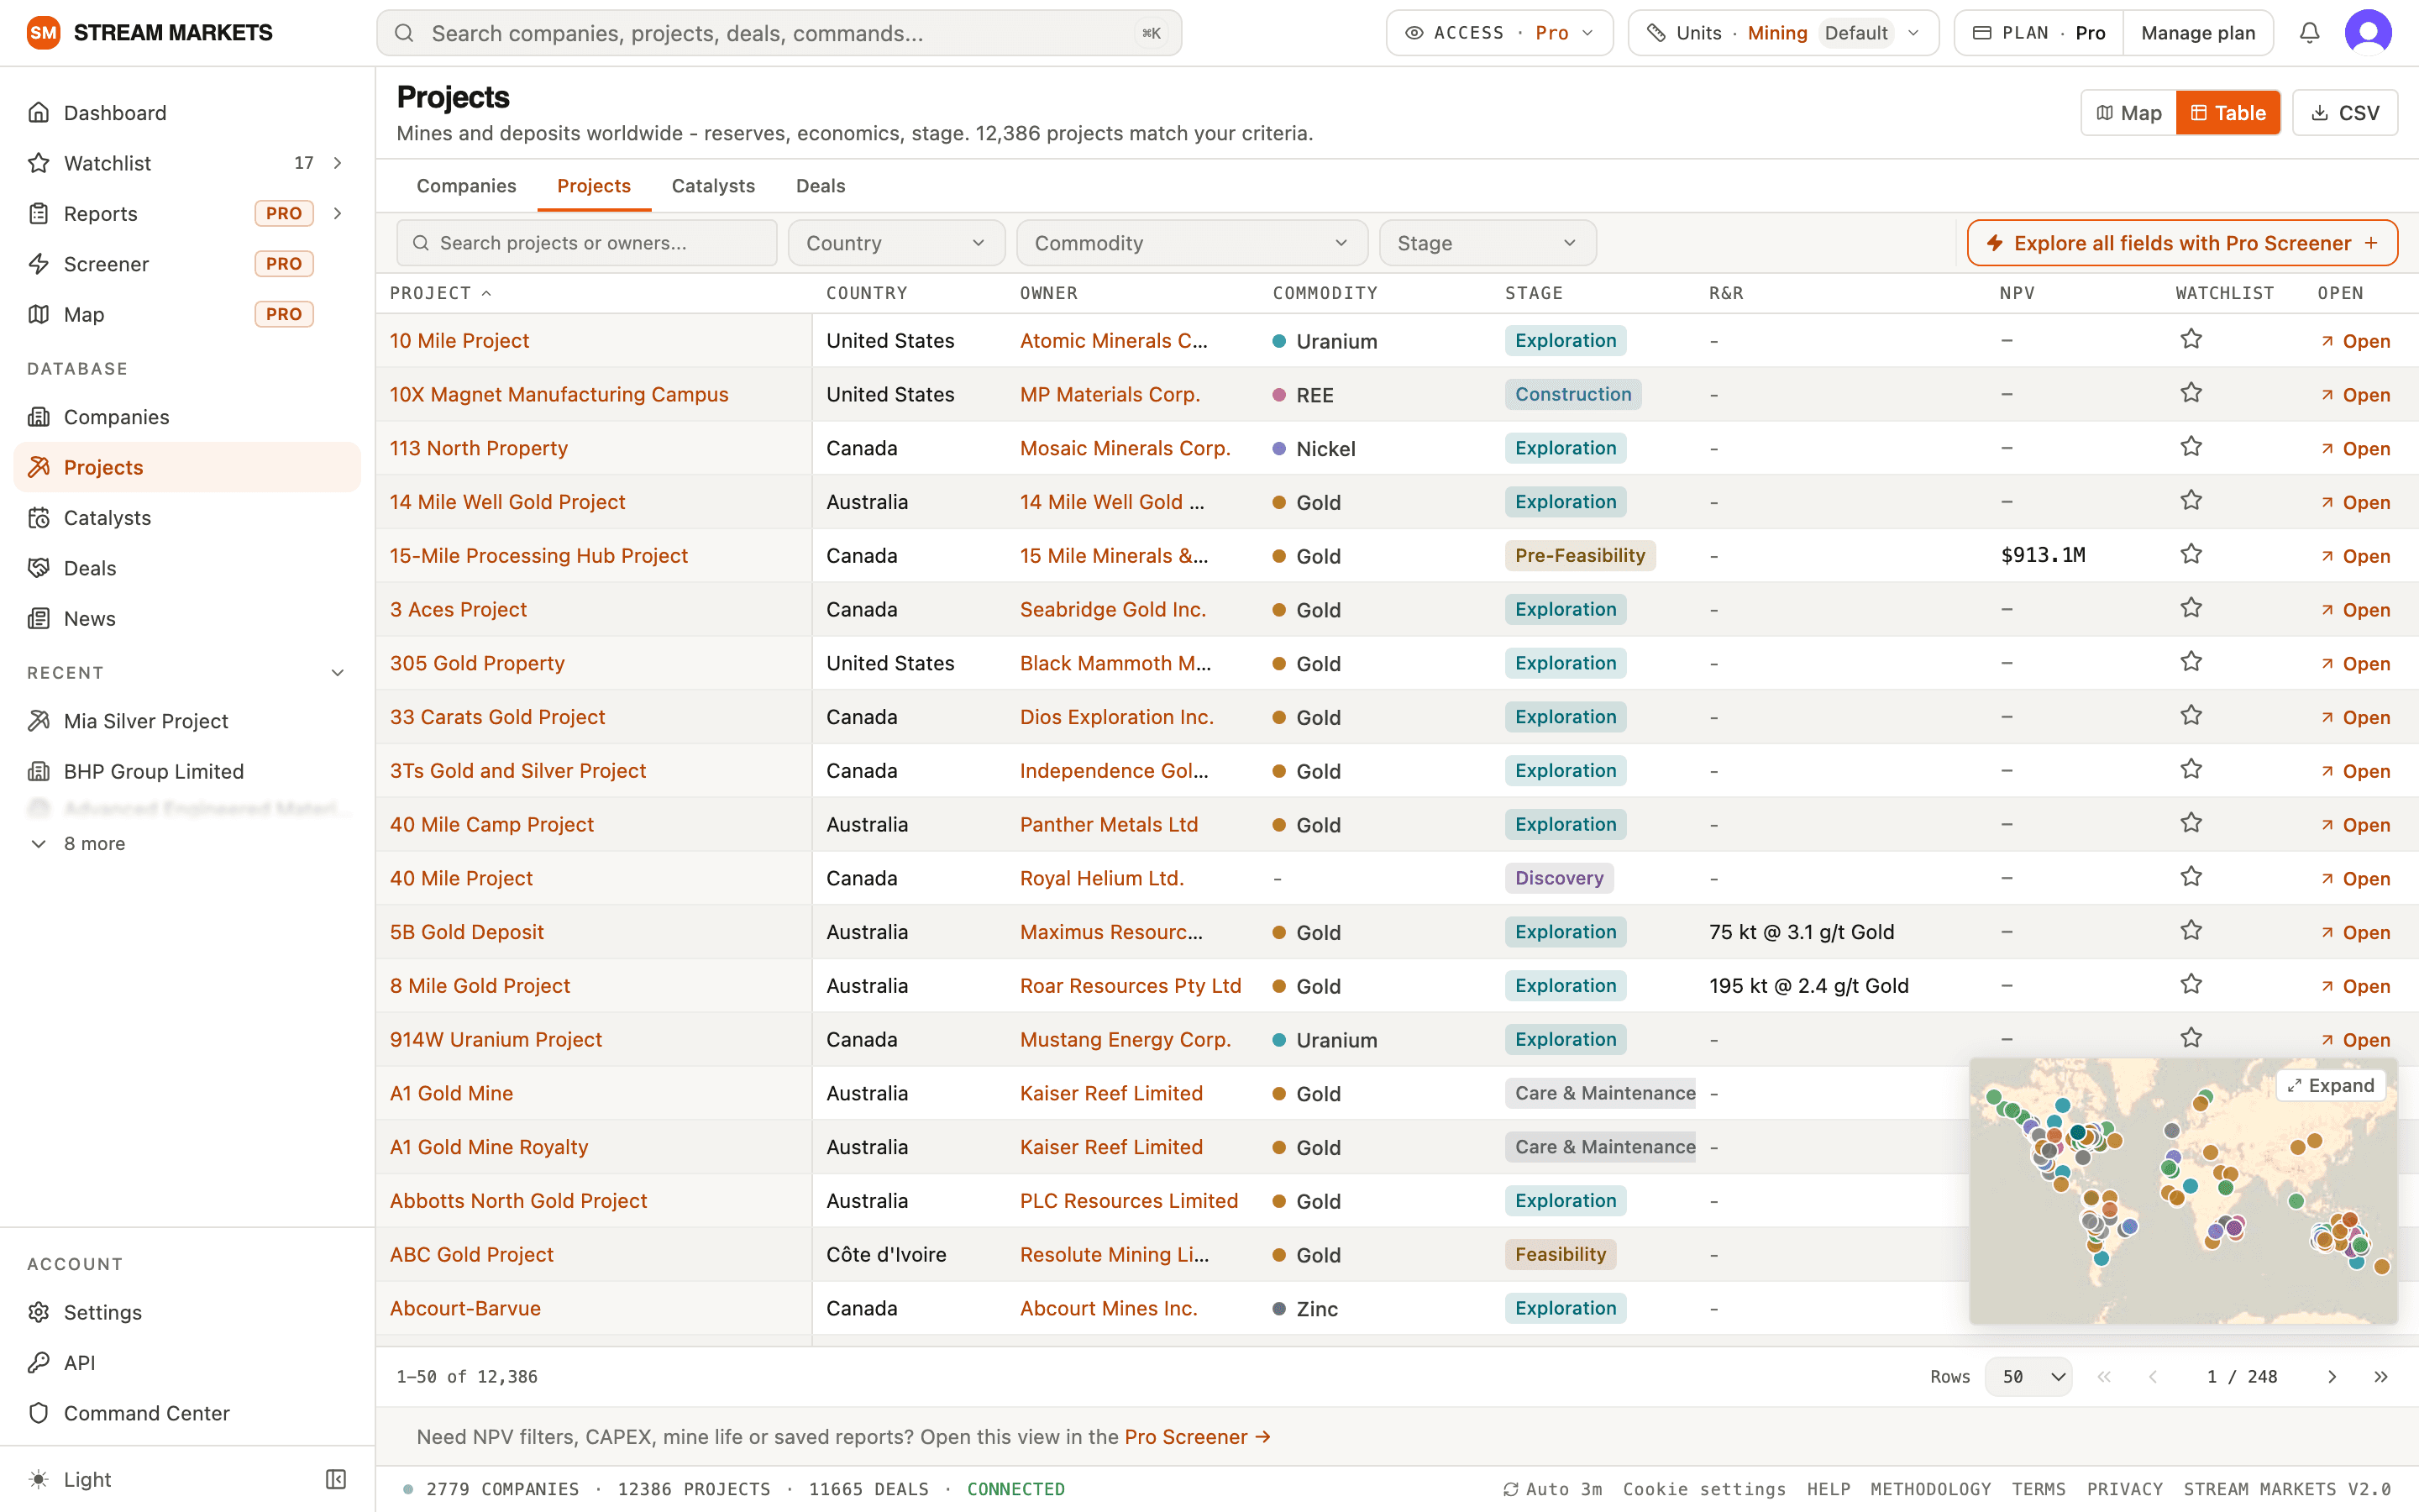2419x1512 pixels.
Task: Star the 5B Gold Deposit row
Action: [x=2191, y=931]
